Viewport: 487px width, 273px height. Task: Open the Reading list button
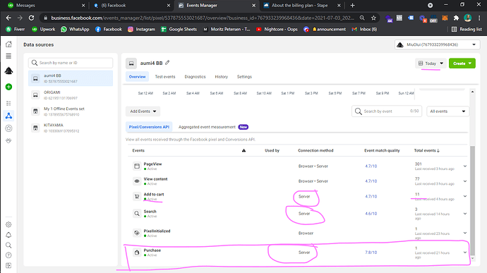(x=467, y=29)
